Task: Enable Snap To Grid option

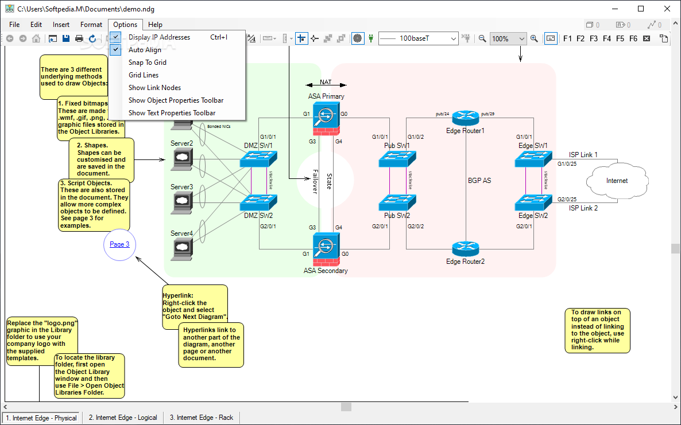Action: 177,63
